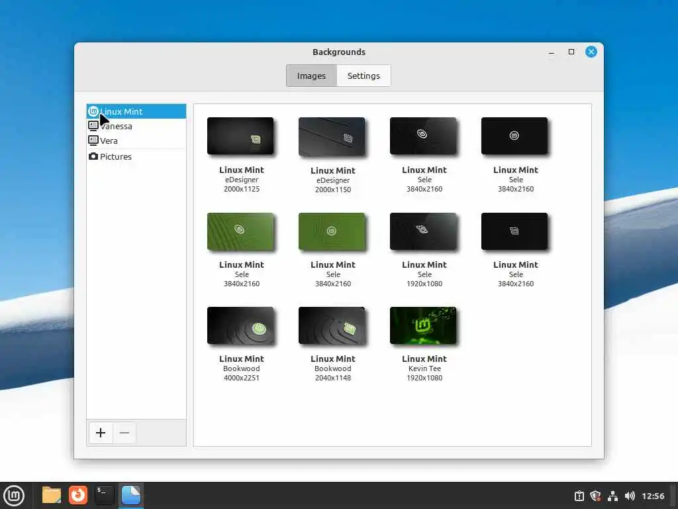This screenshot has height=509, width=678.
Task: Close the Backgrounds window
Action: (591, 52)
